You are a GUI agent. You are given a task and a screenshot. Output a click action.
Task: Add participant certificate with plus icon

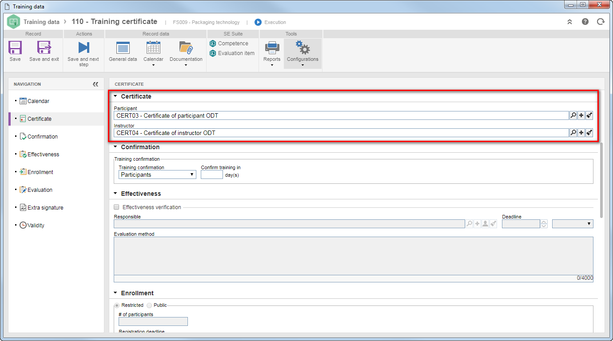(x=581, y=115)
